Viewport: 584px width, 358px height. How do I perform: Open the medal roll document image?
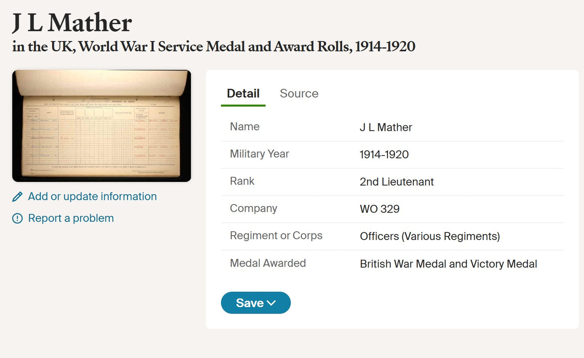[x=101, y=126]
